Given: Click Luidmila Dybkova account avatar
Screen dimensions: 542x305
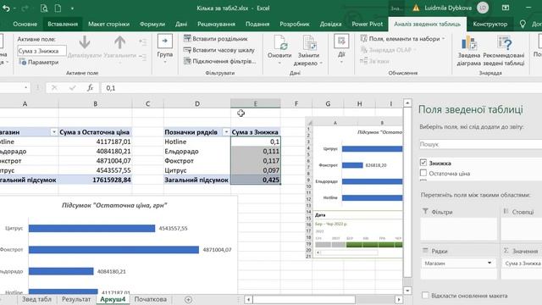Looking at the screenshot, I should [483, 8].
